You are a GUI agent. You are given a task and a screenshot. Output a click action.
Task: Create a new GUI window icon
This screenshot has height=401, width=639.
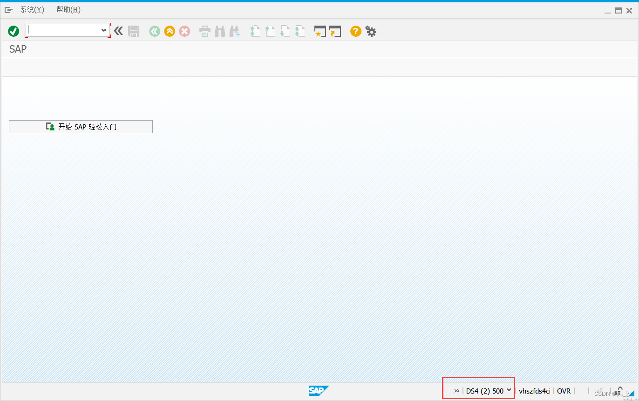pos(320,31)
